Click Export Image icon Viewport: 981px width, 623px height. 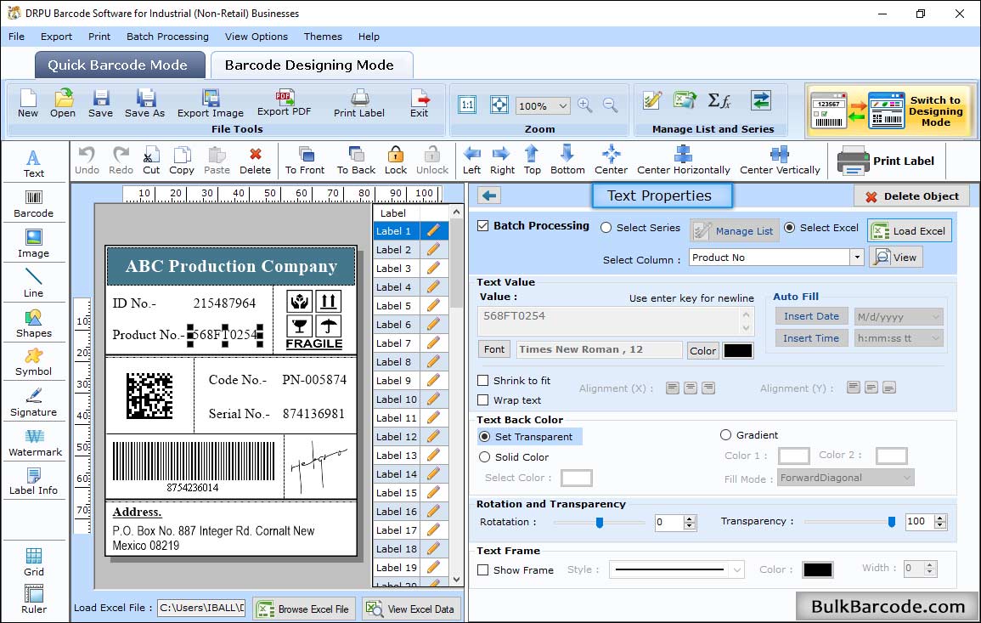coord(211,104)
